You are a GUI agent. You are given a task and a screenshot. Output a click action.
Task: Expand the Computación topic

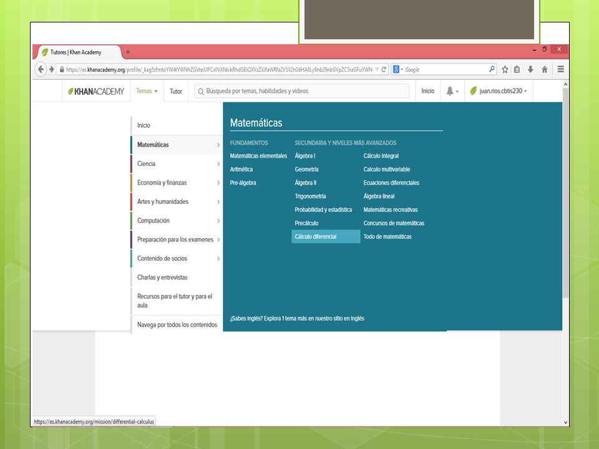[177, 221]
